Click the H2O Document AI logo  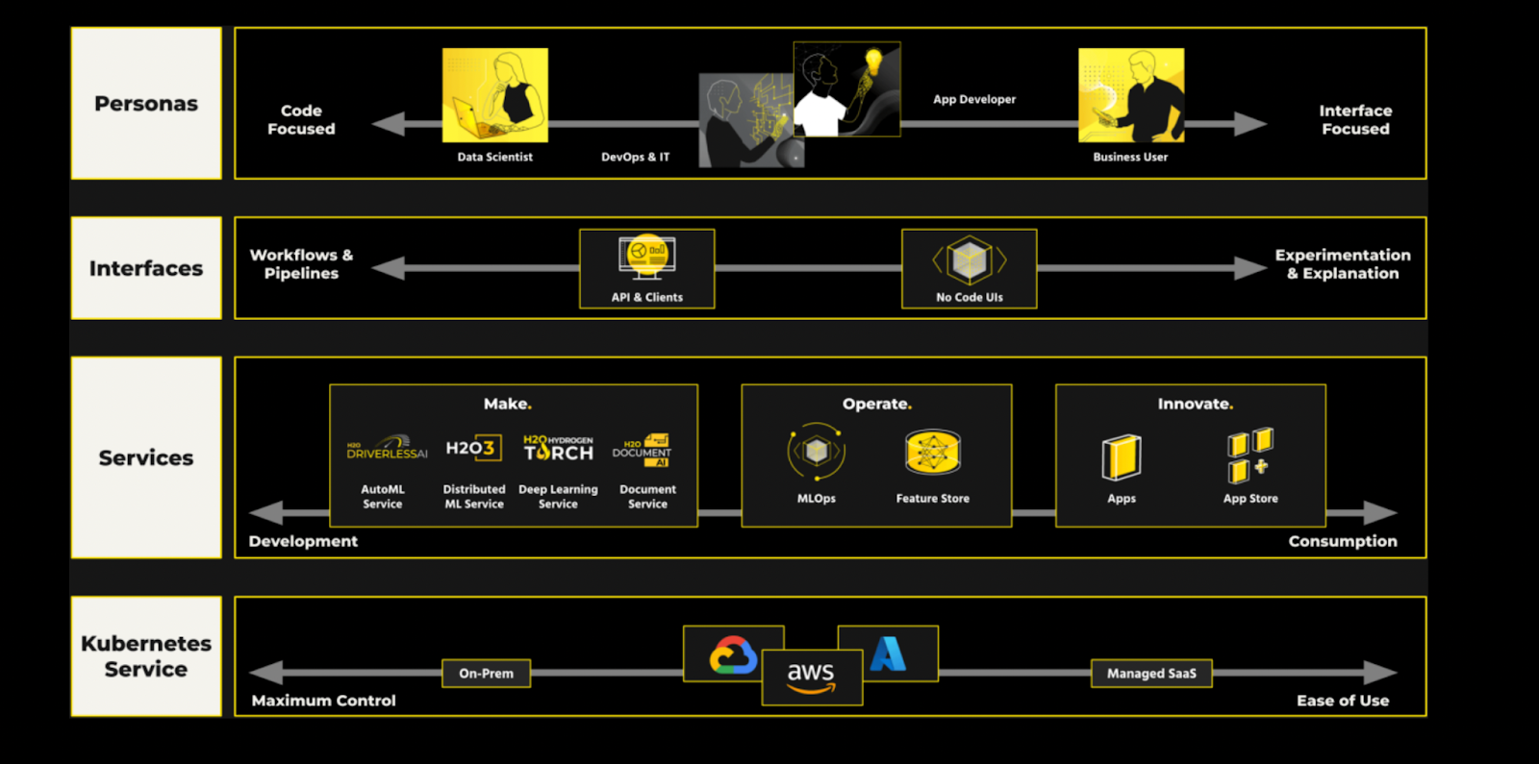tap(642, 450)
